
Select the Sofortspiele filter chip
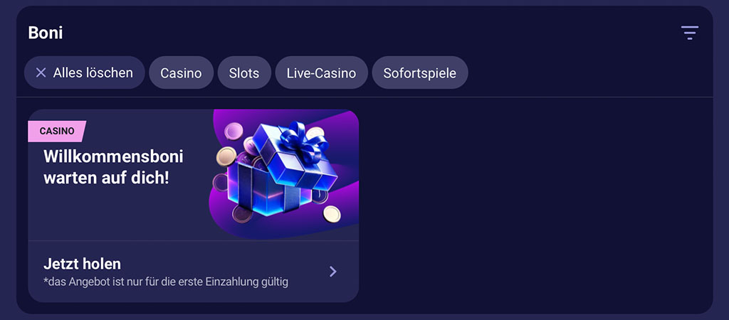point(420,73)
